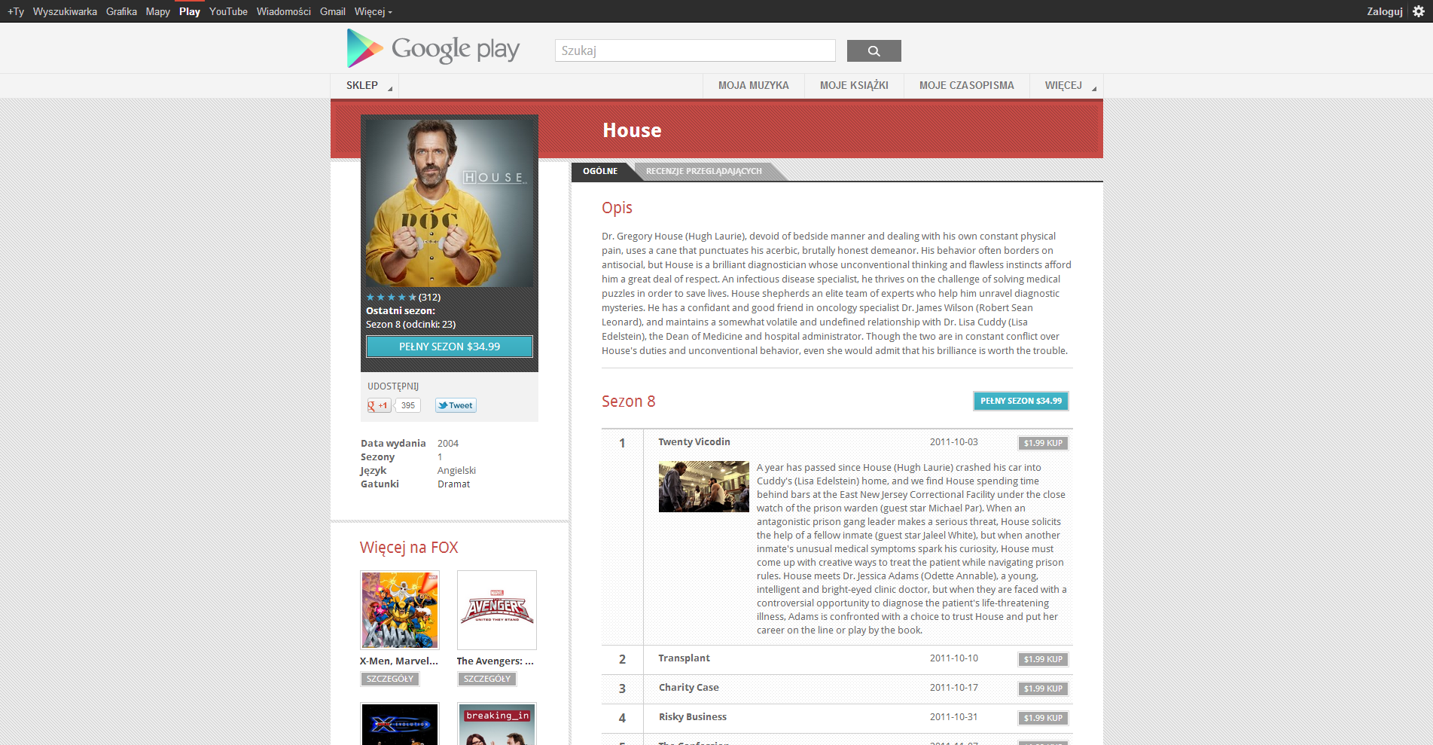Select the Twenty Vicodin episode title

(x=694, y=442)
